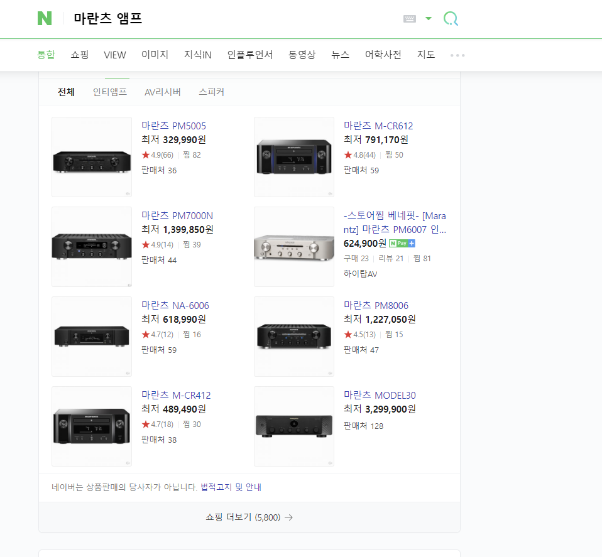Click the N Pay plus badge
The width and height of the screenshot is (602, 557).
pos(402,243)
